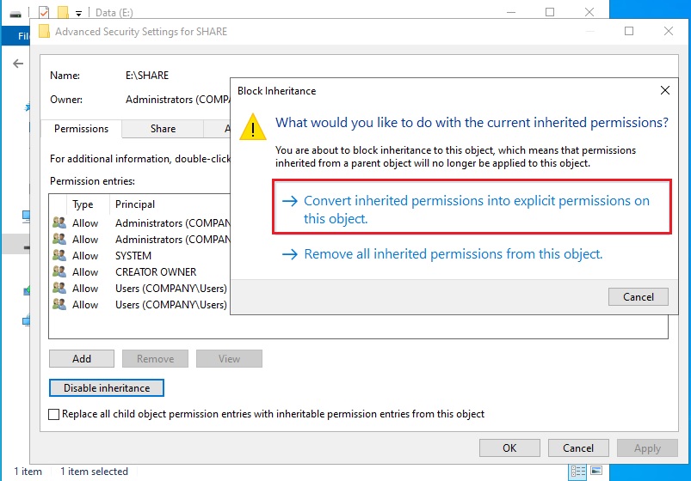Click the yellow warning icon in Block Inheritance

click(252, 127)
